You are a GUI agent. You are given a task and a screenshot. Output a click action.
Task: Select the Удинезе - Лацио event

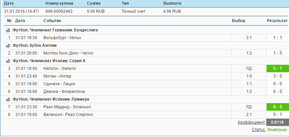click(59, 84)
